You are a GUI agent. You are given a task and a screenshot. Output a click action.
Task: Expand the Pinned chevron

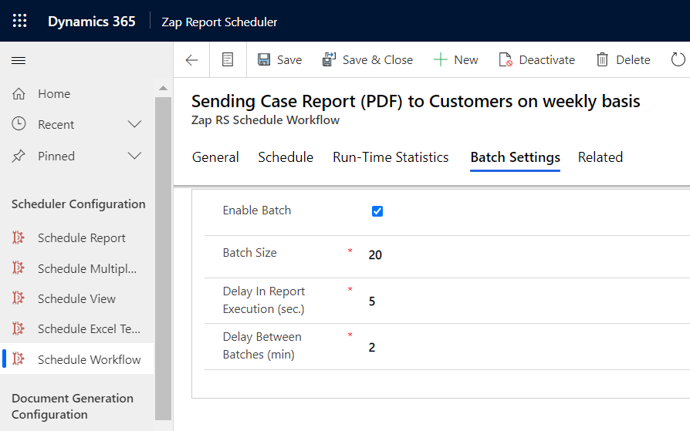click(x=134, y=156)
